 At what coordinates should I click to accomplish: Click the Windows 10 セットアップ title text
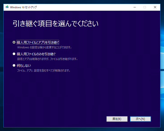tap(23, 7)
